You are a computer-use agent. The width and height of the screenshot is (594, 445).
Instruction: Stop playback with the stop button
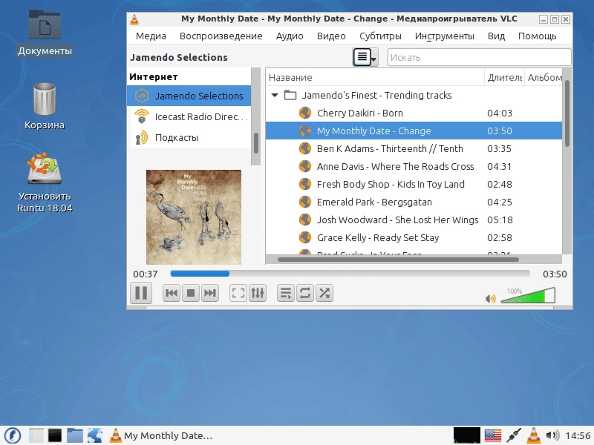coord(191,293)
